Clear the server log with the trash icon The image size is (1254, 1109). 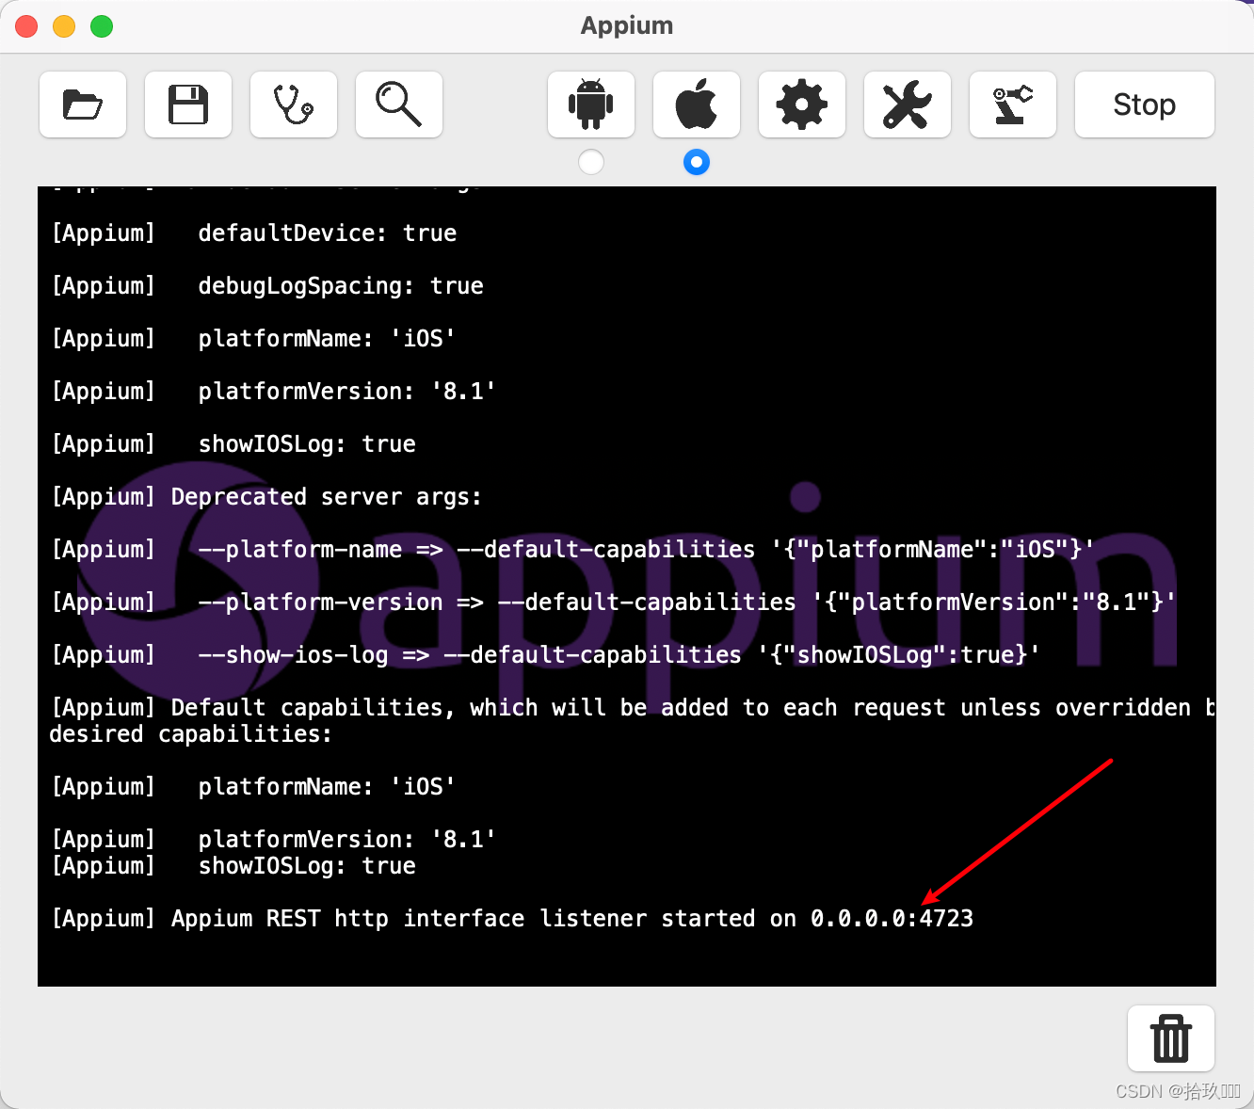pyautogui.click(x=1170, y=1039)
